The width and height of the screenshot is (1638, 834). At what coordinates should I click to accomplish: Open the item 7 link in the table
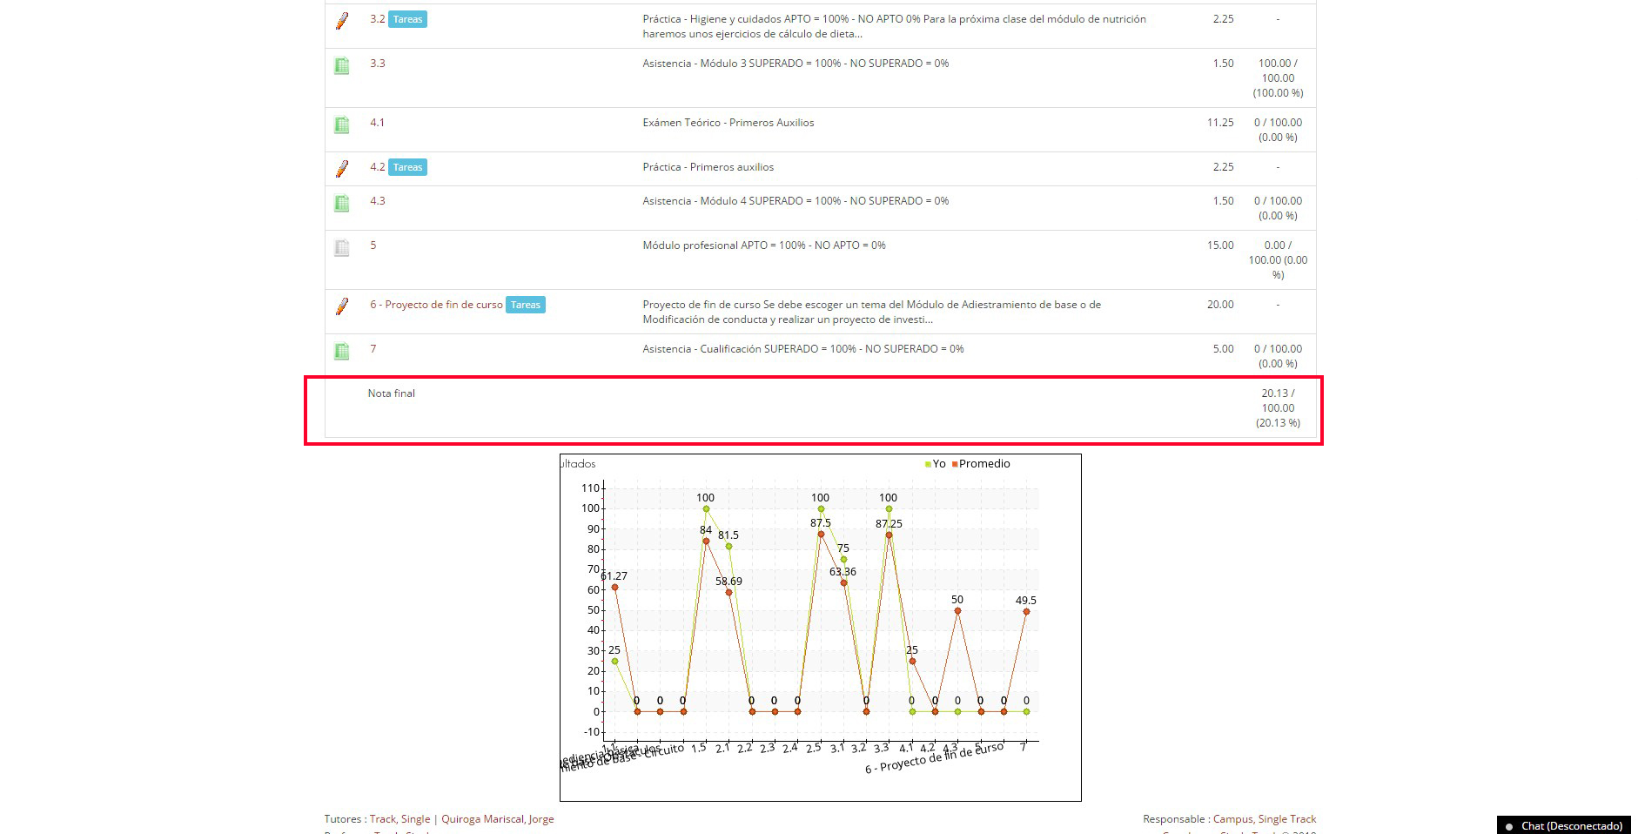[373, 348]
